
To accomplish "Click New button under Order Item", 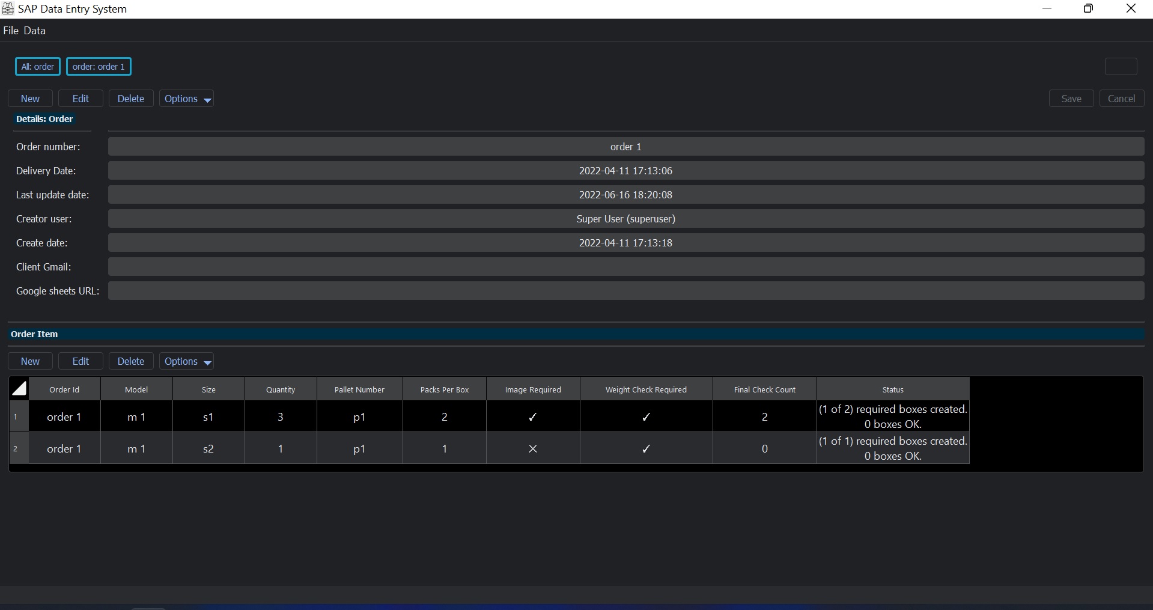I will [30, 361].
